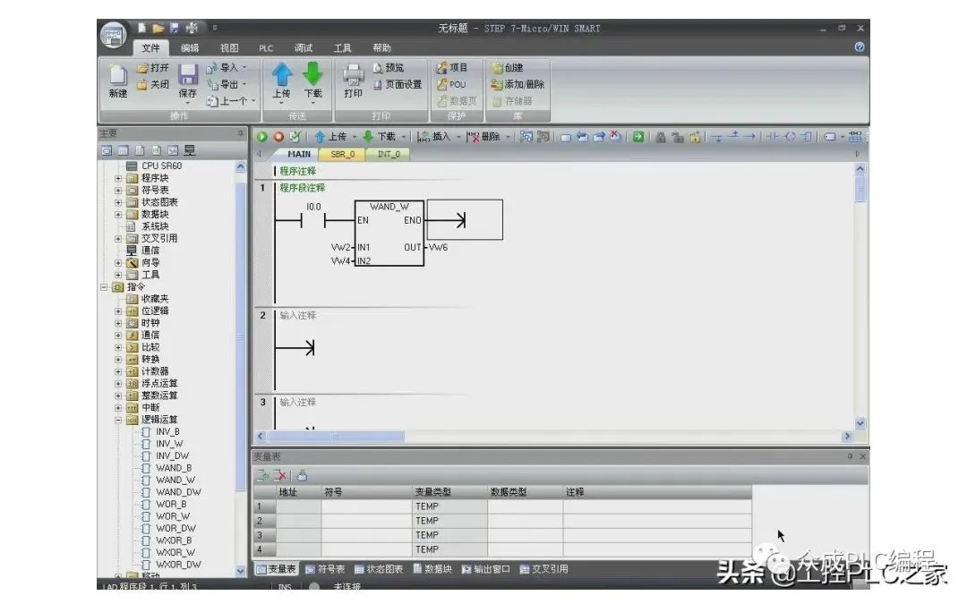
Task: Expand the 符号表 tree node
Action: (118, 191)
